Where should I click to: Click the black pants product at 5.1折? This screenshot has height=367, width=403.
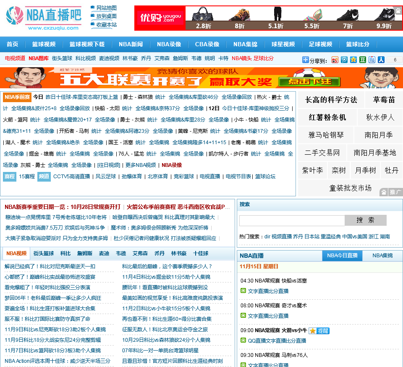click(x=277, y=14)
